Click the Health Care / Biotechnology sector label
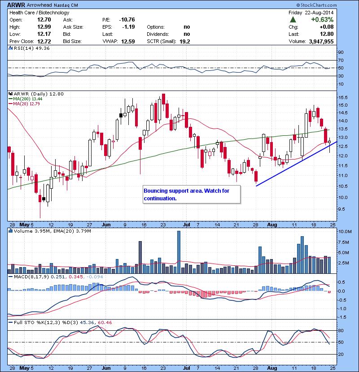359x372 pixels. pyautogui.click(x=39, y=13)
